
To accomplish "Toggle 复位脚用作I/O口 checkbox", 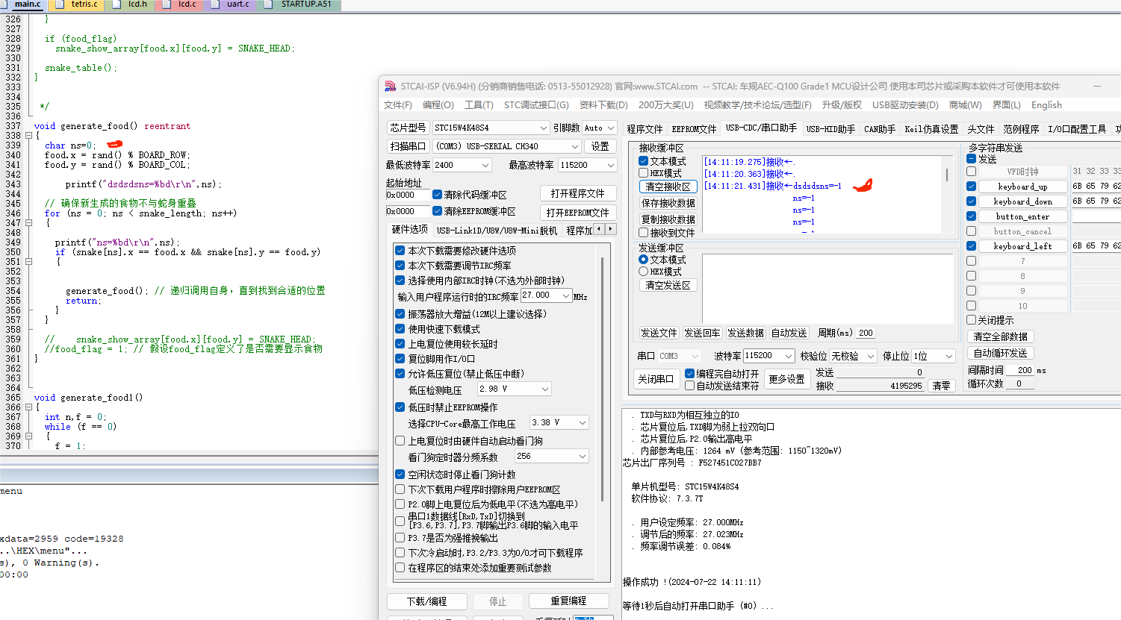I will (400, 359).
